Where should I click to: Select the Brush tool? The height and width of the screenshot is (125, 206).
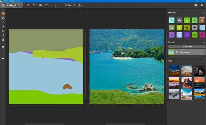coord(3,18)
